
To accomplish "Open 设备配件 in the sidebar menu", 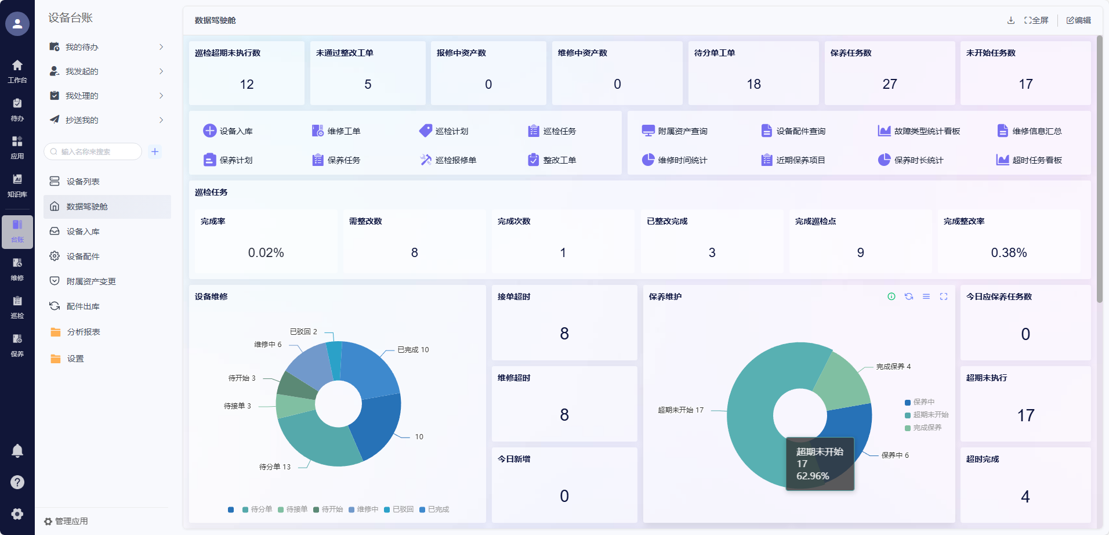I will coord(83,256).
